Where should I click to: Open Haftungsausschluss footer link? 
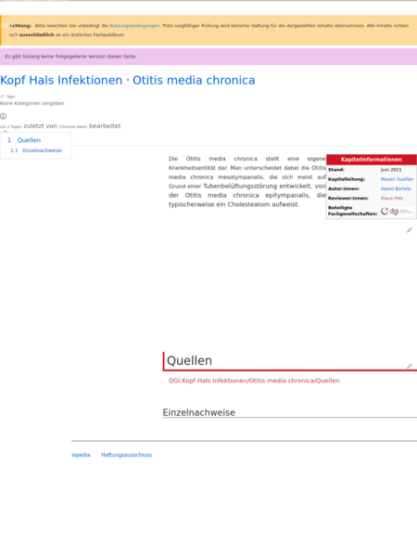click(x=126, y=455)
